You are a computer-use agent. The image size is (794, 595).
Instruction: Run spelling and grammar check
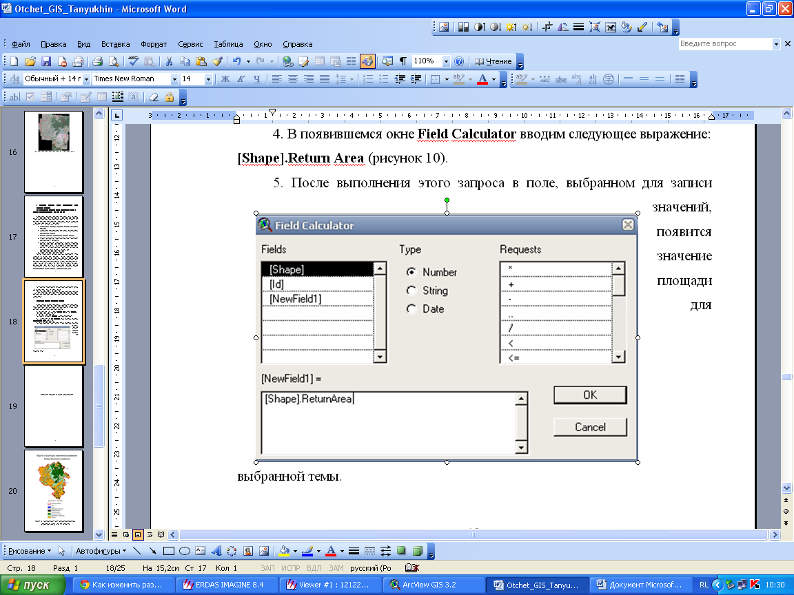point(133,61)
